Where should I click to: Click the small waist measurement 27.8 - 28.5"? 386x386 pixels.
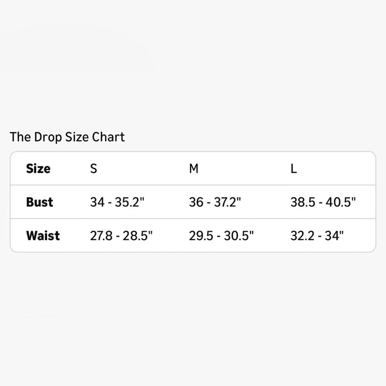[122, 235]
